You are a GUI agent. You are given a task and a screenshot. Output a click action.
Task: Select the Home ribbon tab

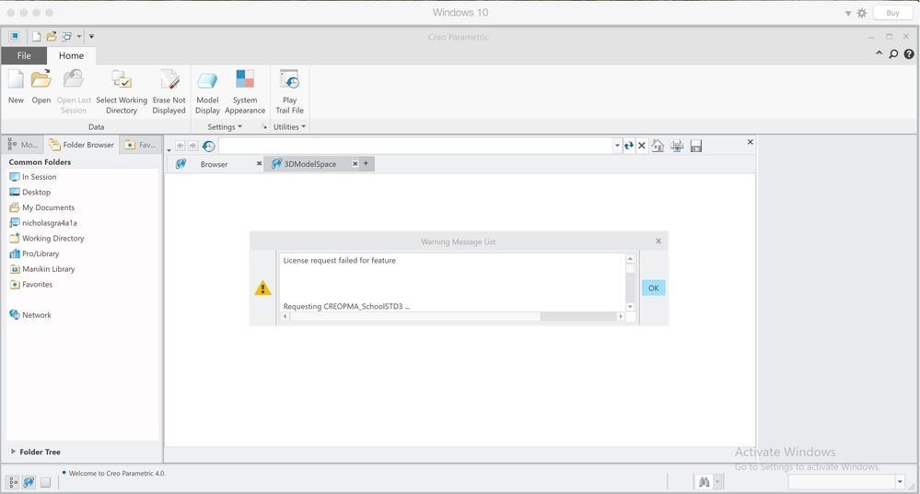pos(71,56)
